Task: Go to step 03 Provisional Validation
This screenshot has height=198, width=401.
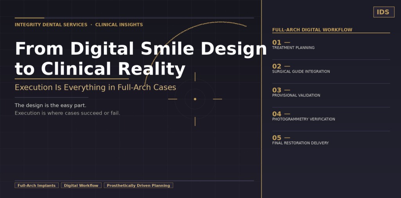Action: coord(296,93)
